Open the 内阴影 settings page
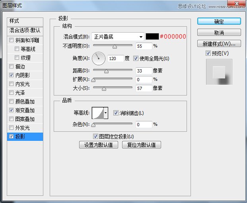Screen dimensions: 247x203 click(x=23, y=75)
